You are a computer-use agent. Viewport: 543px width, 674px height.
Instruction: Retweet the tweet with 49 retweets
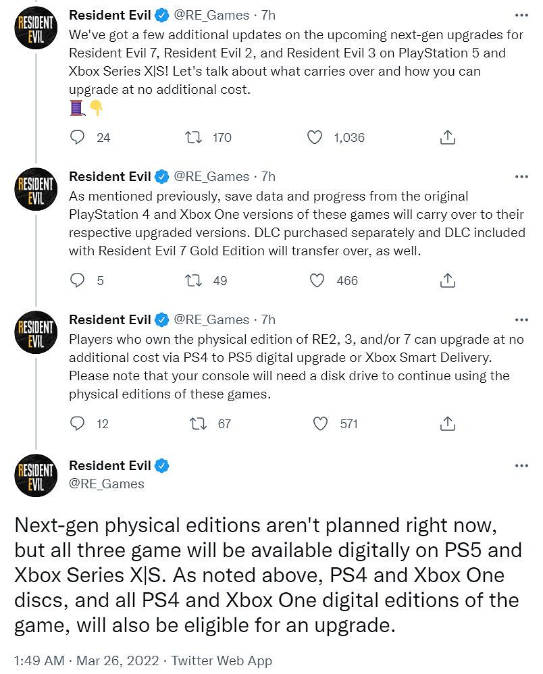[193, 280]
